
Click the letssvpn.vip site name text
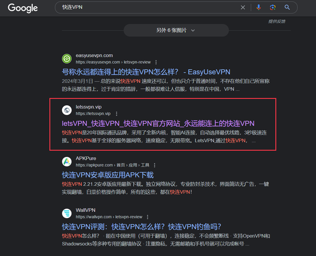coord(88,107)
